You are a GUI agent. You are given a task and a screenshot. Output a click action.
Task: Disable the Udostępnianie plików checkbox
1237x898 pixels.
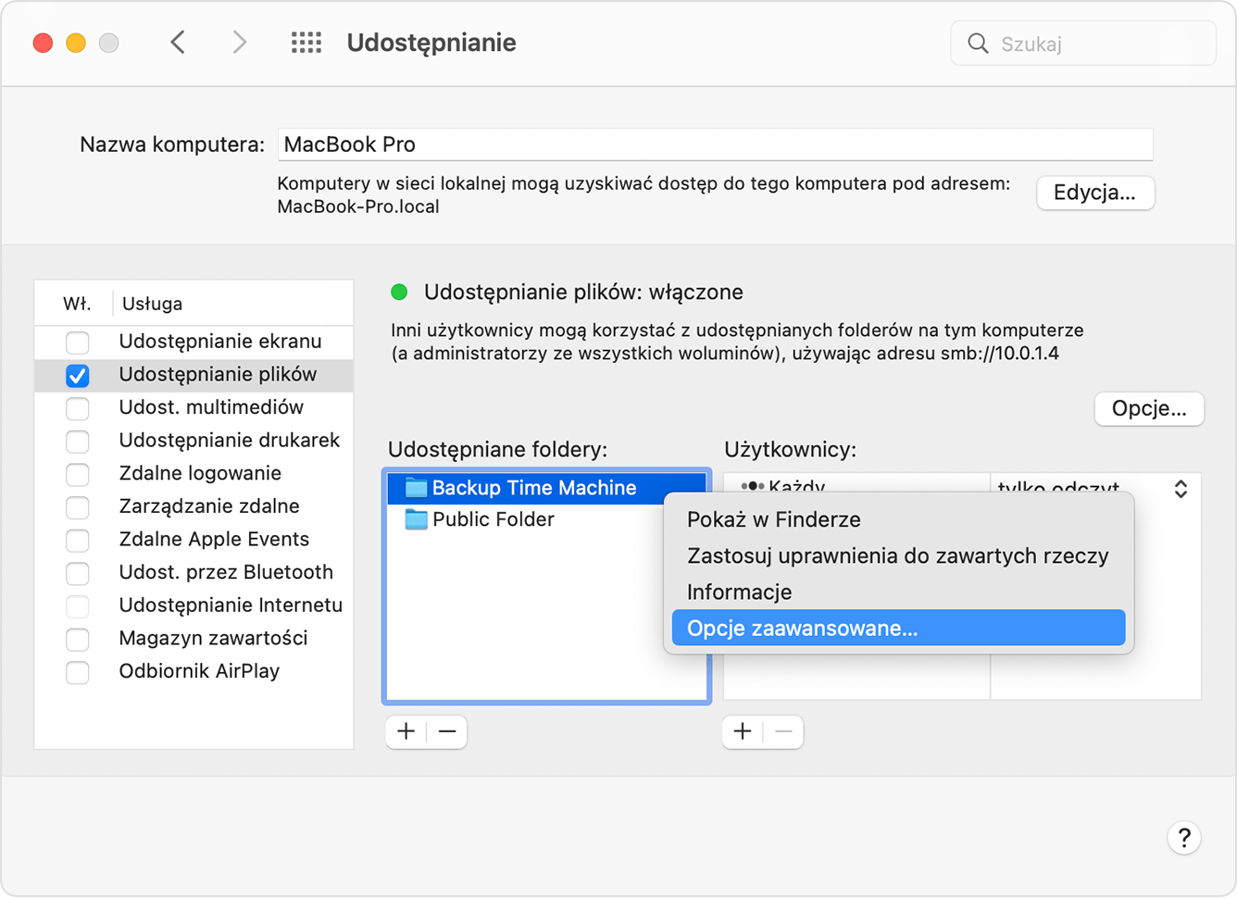tap(77, 376)
